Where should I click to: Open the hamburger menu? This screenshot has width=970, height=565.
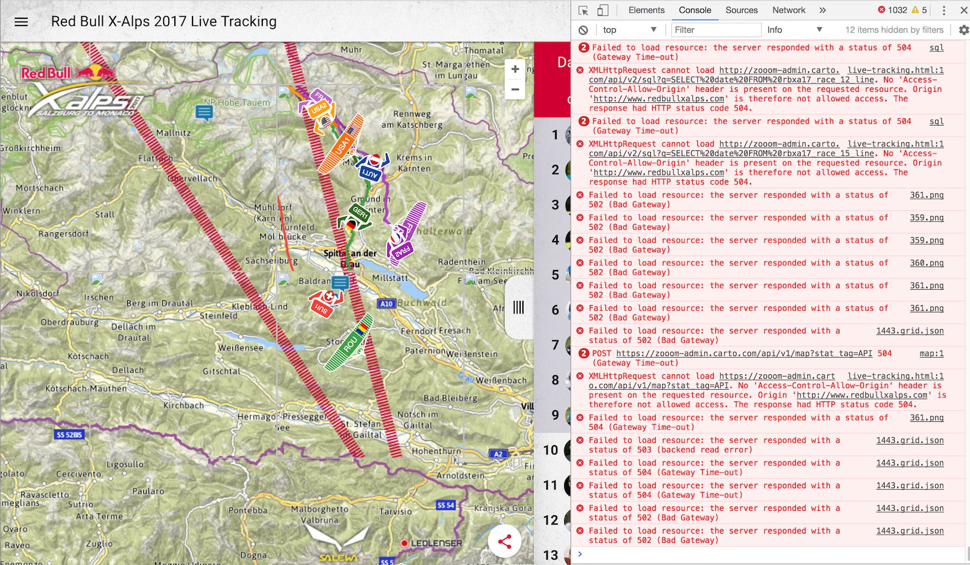[21, 22]
